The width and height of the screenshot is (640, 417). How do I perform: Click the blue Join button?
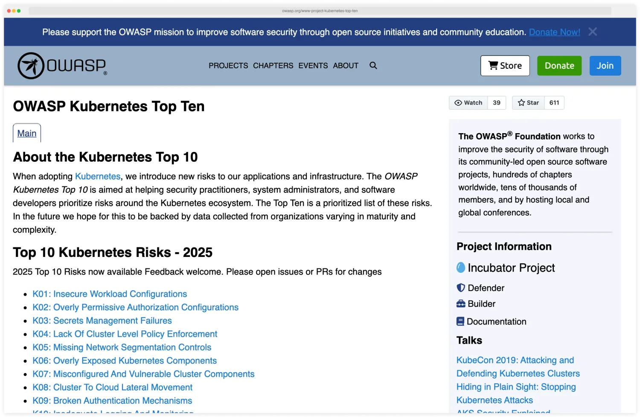tap(605, 66)
